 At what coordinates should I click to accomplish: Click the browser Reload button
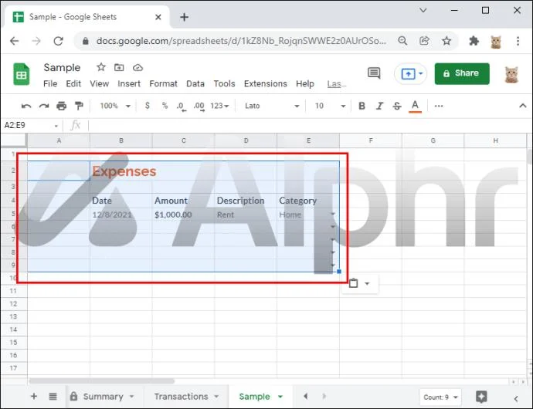pyautogui.click(x=59, y=41)
